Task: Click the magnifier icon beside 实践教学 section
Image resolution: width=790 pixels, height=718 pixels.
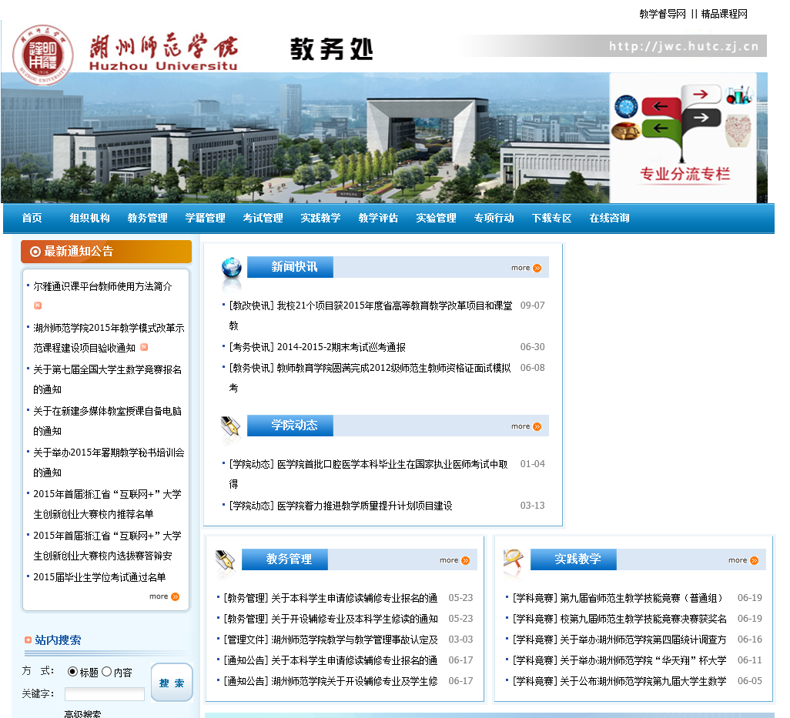Action: coord(514,559)
